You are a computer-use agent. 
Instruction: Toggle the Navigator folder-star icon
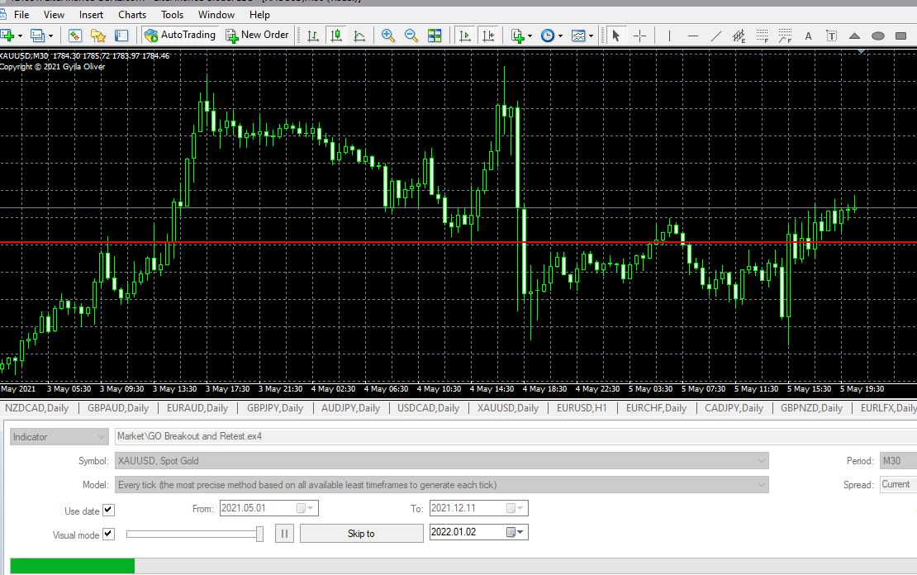tap(98, 36)
